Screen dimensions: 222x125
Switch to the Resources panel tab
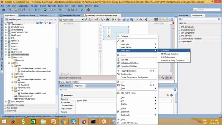click(183, 15)
